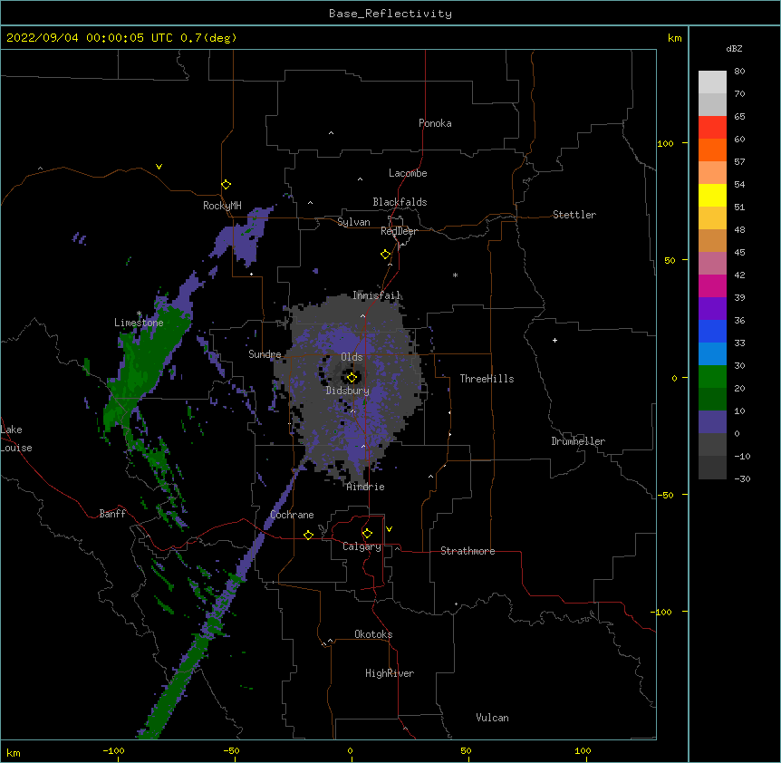This screenshot has height=763, width=781.
Task: Select the pink swatch between 45 and 42
Action: tap(712, 263)
